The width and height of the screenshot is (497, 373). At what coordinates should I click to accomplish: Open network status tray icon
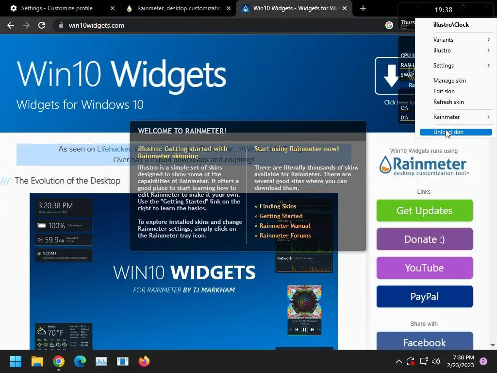tap(424, 361)
